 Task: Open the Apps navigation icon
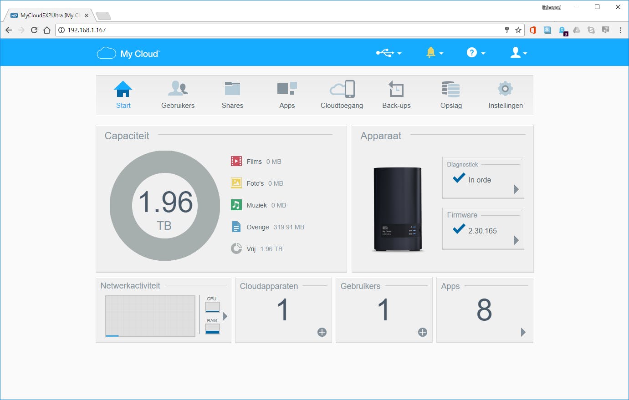pyautogui.click(x=287, y=89)
